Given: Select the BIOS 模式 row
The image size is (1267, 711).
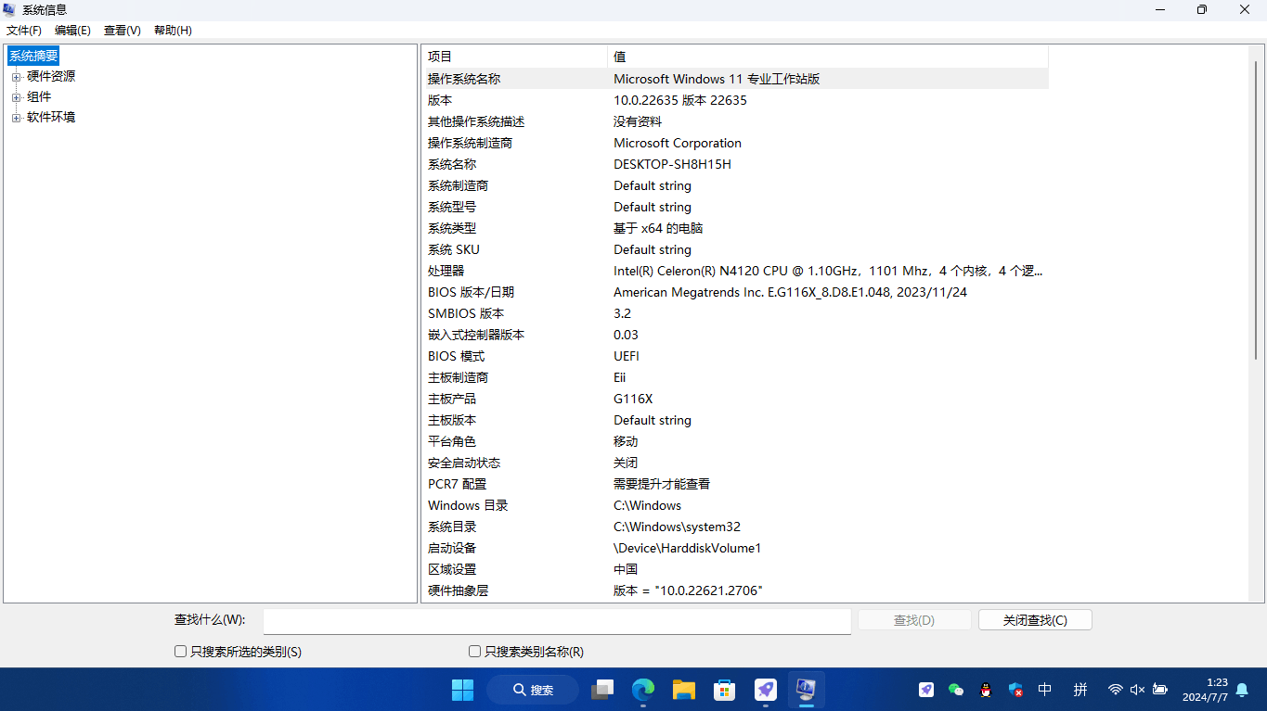Looking at the screenshot, I should 735,356.
